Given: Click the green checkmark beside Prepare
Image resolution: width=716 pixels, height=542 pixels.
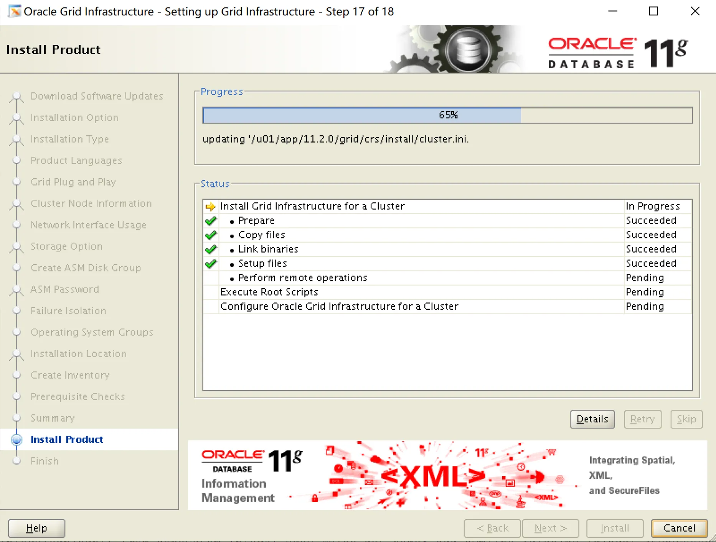Looking at the screenshot, I should pyautogui.click(x=210, y=220).
